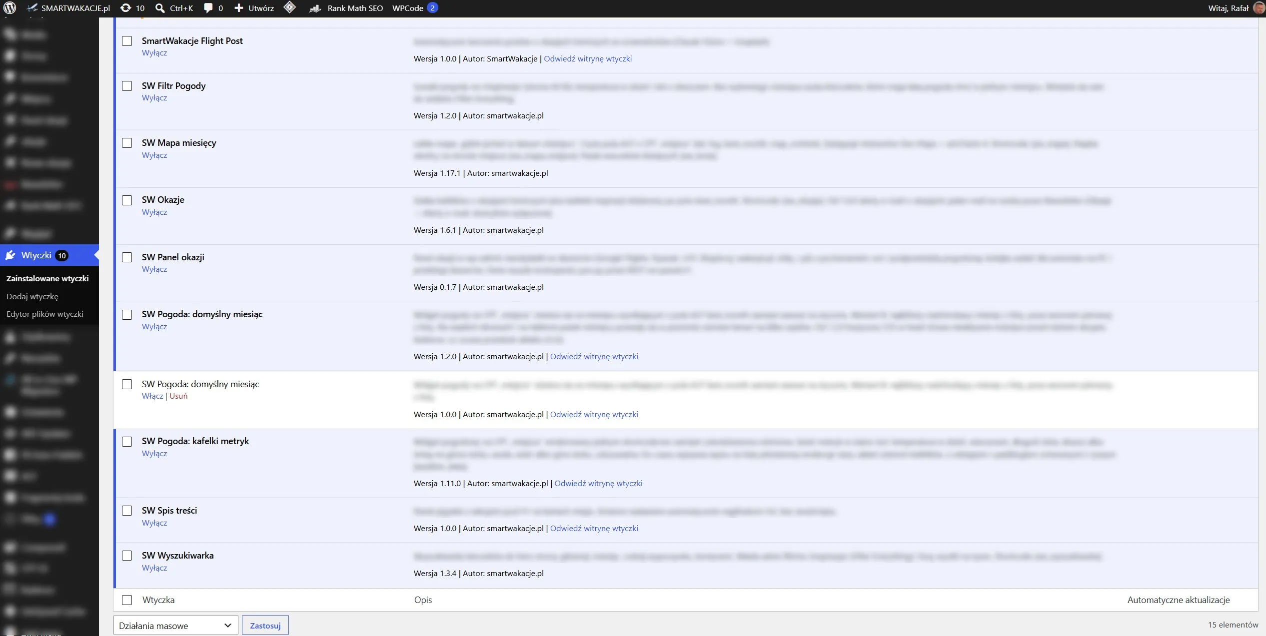Screen dimensions: 1266x636
Task: Deactivate SW Wyszukiwarka via Wyłącz link
Action: [x=154, y=568]
